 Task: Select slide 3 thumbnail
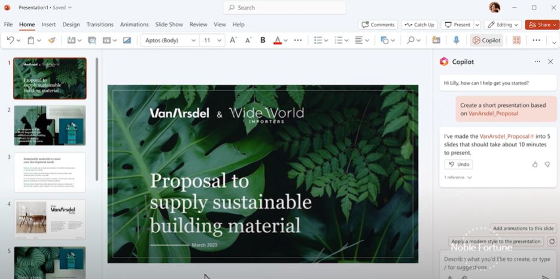(50, 172)
